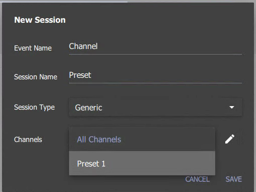The image size is (256, 192).
Task: Click the word Channel in Event Name
Action: tap(83, 46)
